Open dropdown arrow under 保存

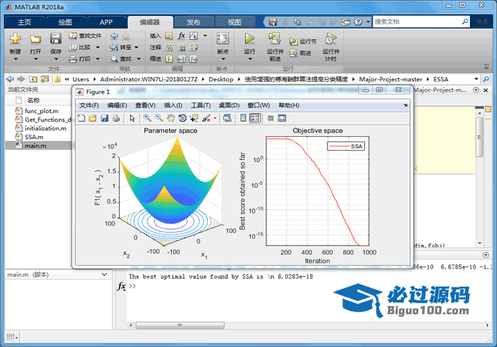[56, 59]
